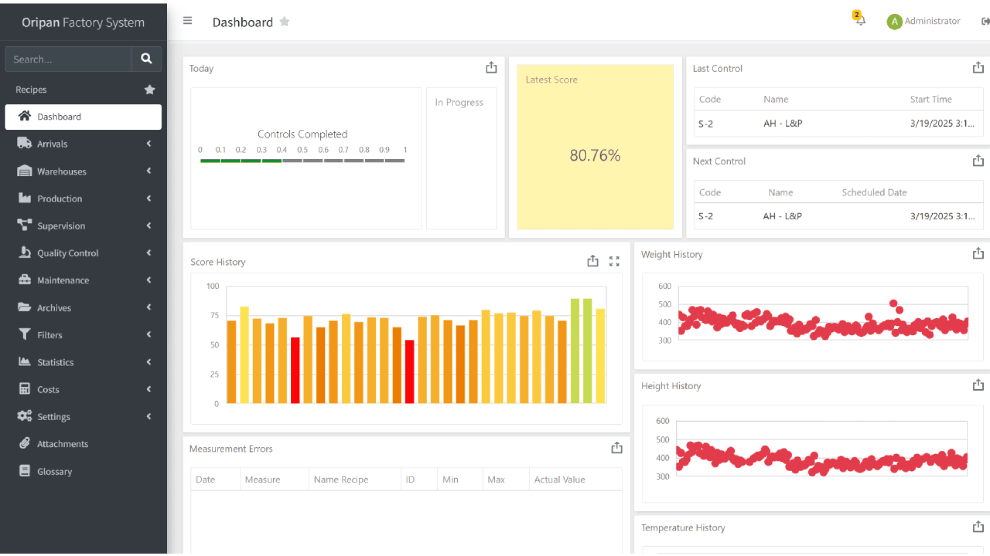Select the Production sidebar icon

pos(25,198)
